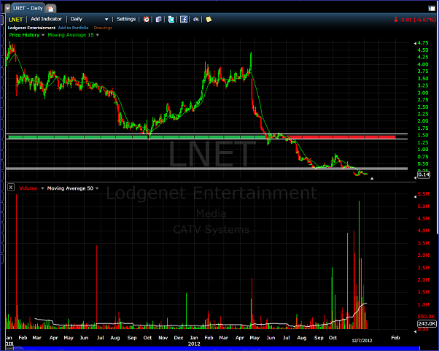Click the red Volume label
This screenshot has height=351, width=439.
tap(28, 188)
